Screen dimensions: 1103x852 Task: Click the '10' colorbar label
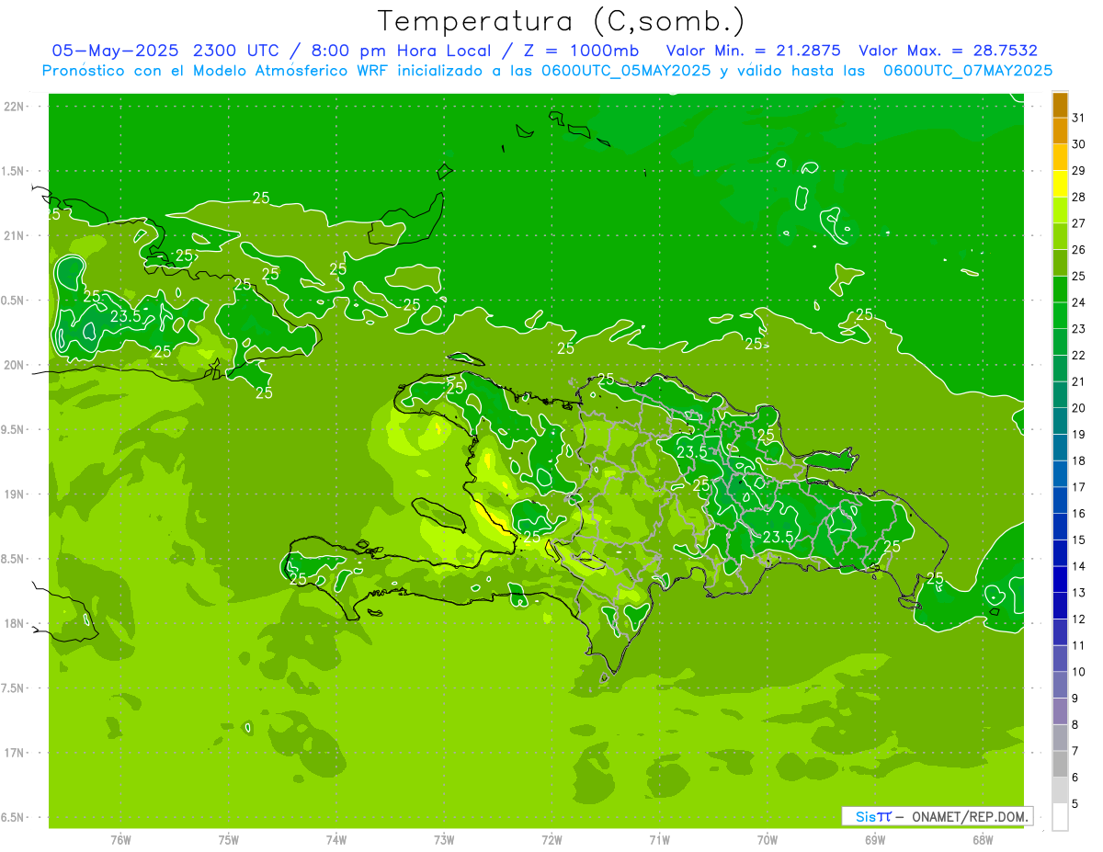point(1079,672)
